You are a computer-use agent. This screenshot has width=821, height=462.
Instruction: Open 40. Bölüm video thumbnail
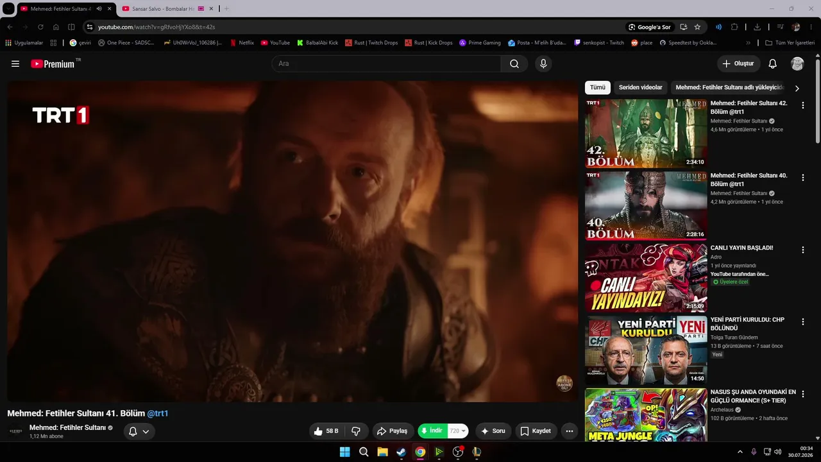pyautogui.click(x=646, y=205)
